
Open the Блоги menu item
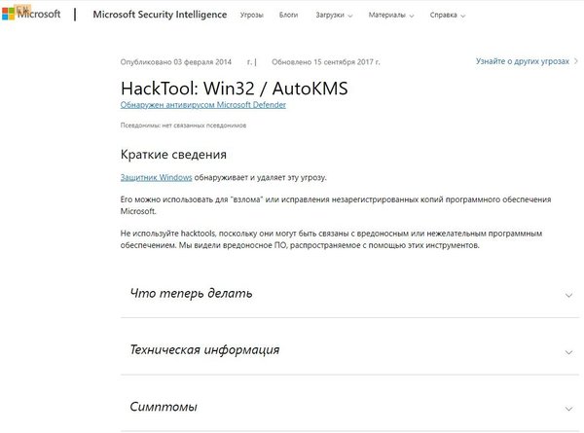point(288,17)
